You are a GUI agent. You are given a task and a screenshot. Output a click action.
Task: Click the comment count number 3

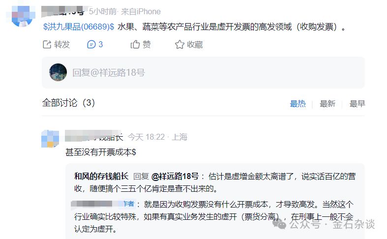(x=101, y=44)
